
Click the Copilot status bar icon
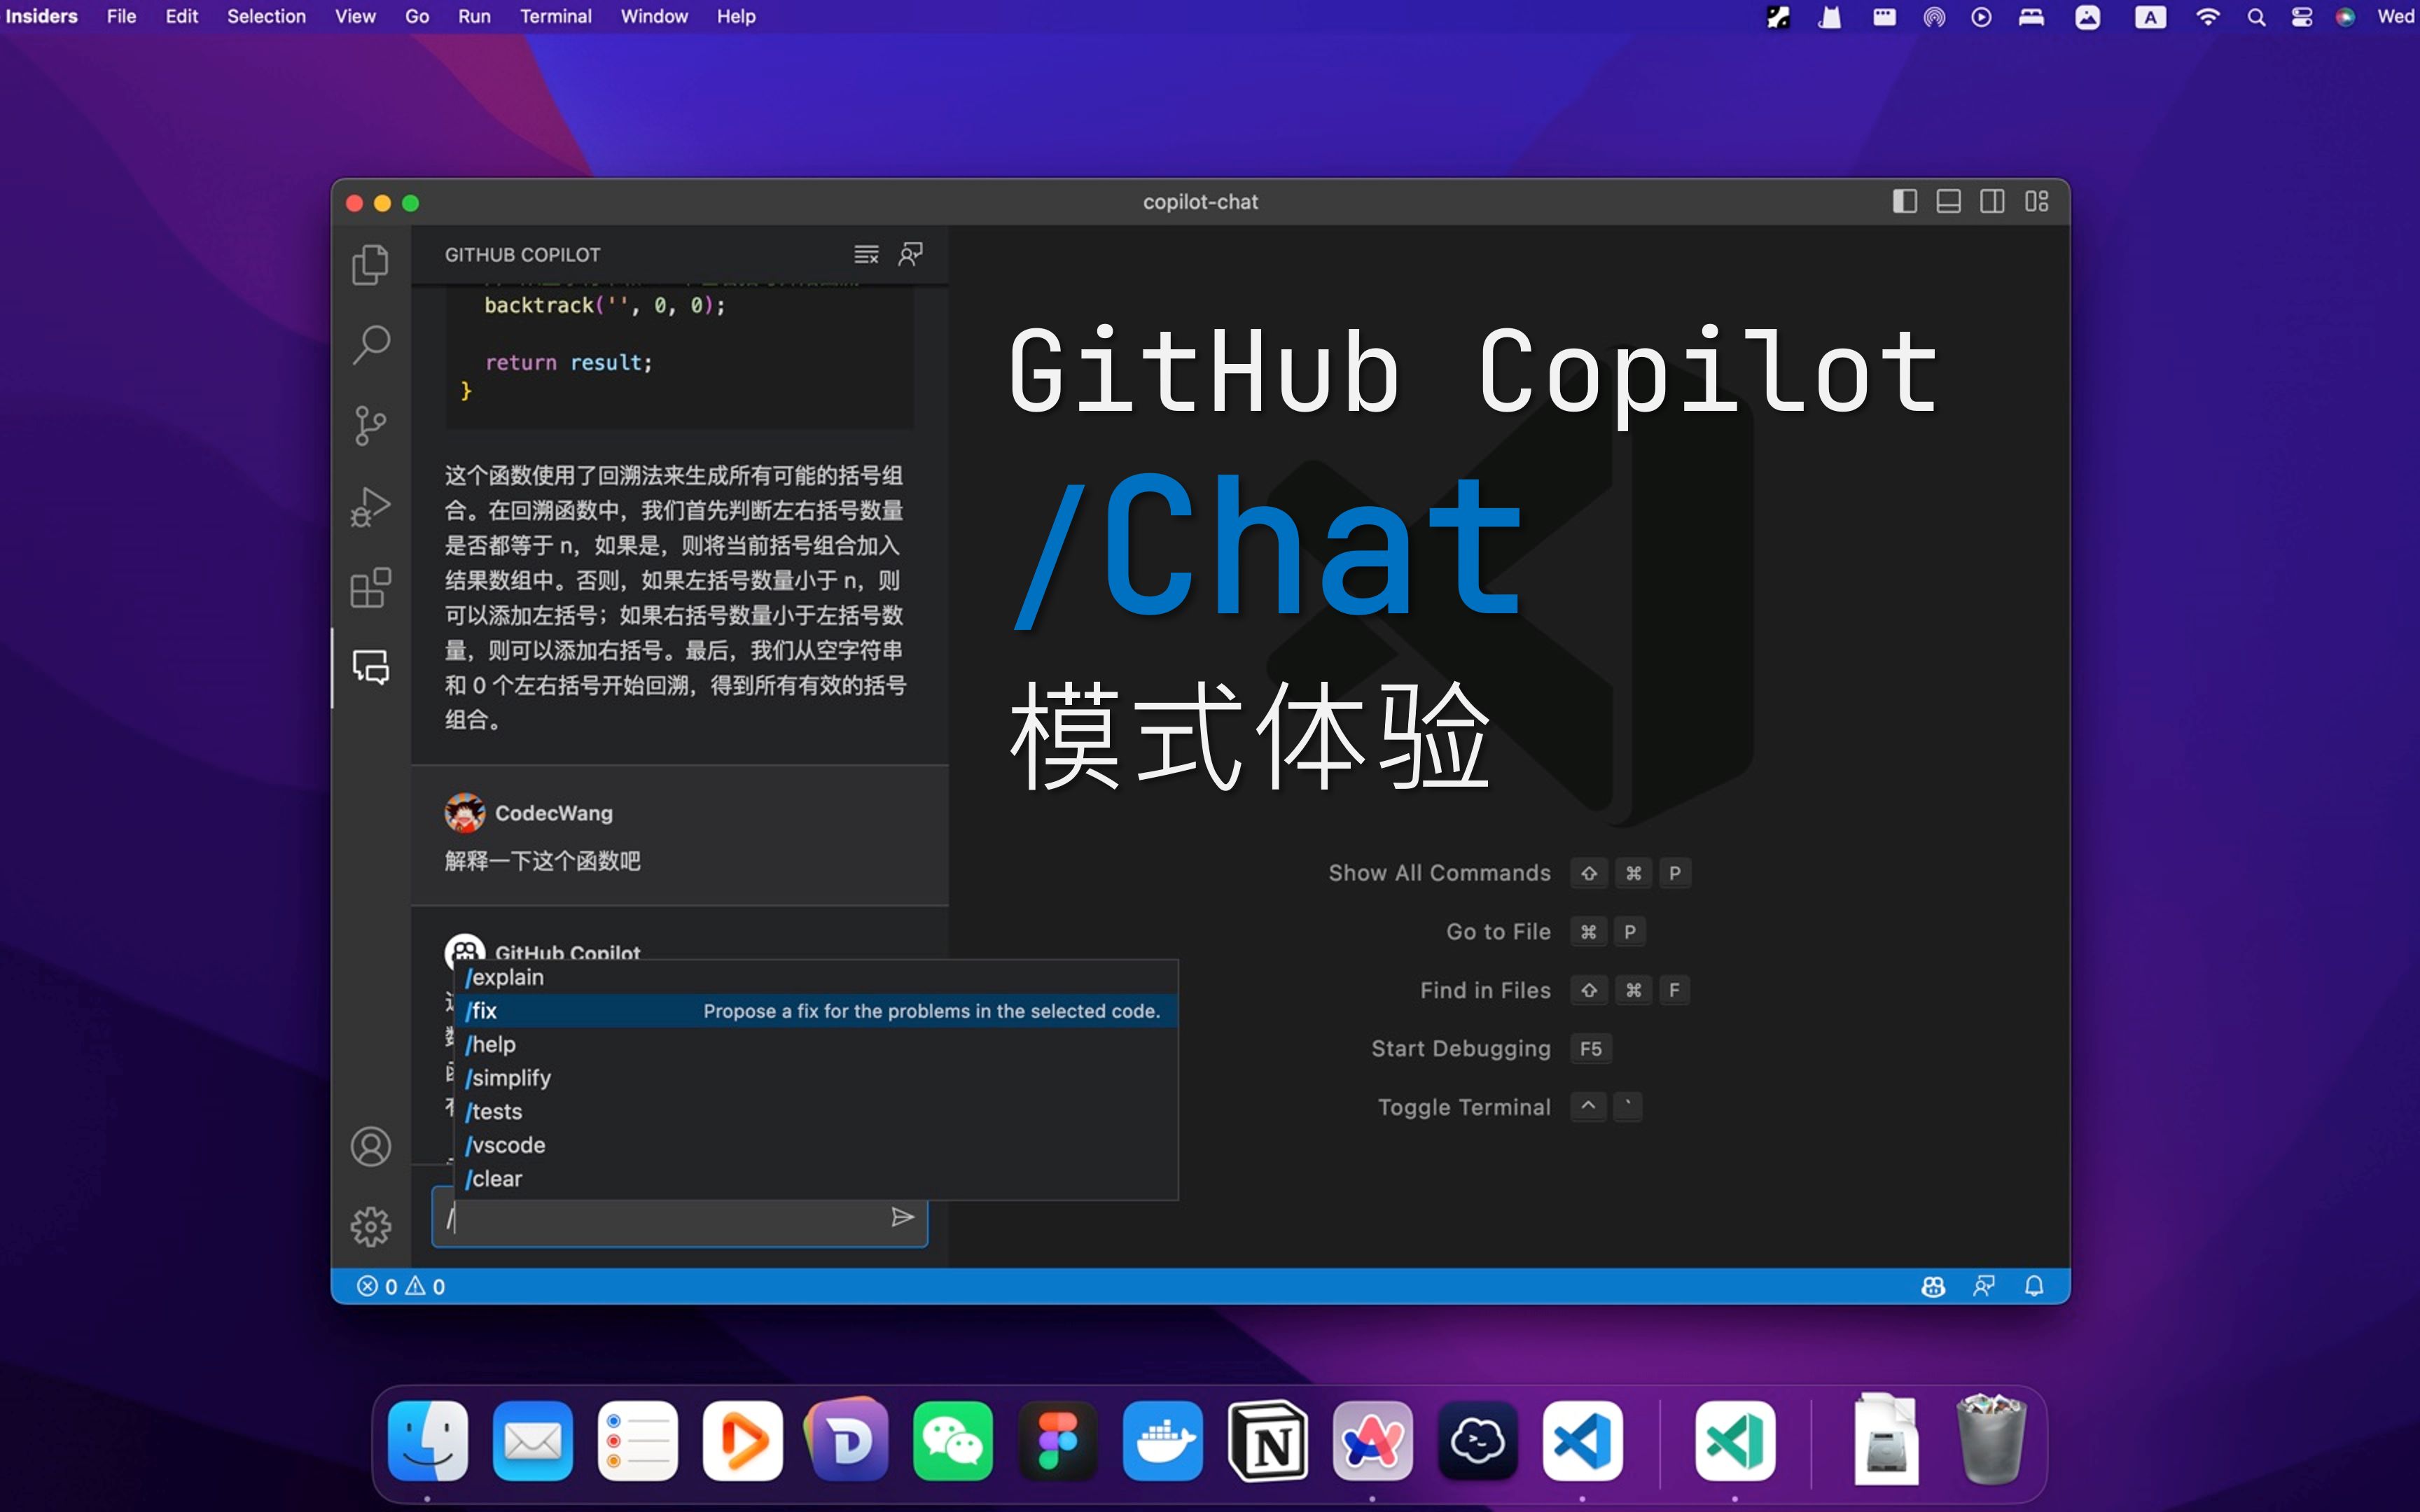(x=1933, y=1286)
